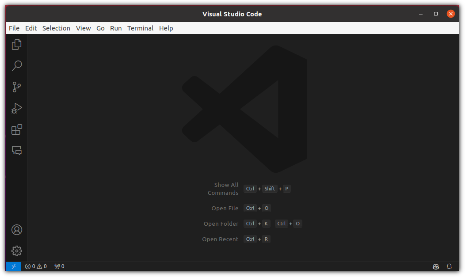
Task: Open the Terminal menu
Action: (x=140, y=28)
